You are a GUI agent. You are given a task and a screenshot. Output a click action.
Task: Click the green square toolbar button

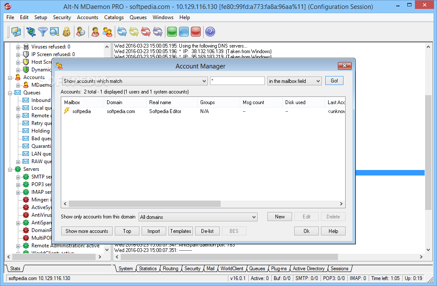pyautogui.click(x=172, y=32)
